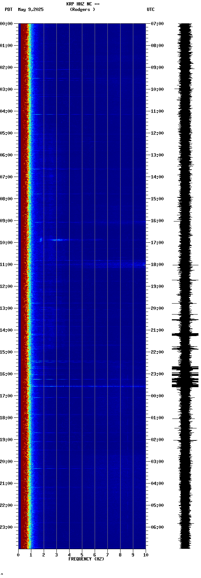Click the frequency axis tick '7'
This screenshot has height=578, width=201.
pyautogui.click(x=107, y=555)
